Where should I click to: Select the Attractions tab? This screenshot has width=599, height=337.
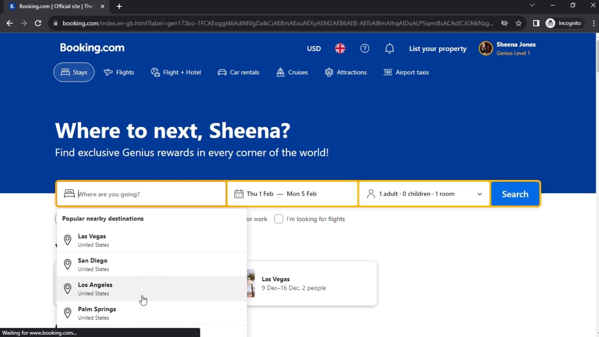[x=346, y=72]
